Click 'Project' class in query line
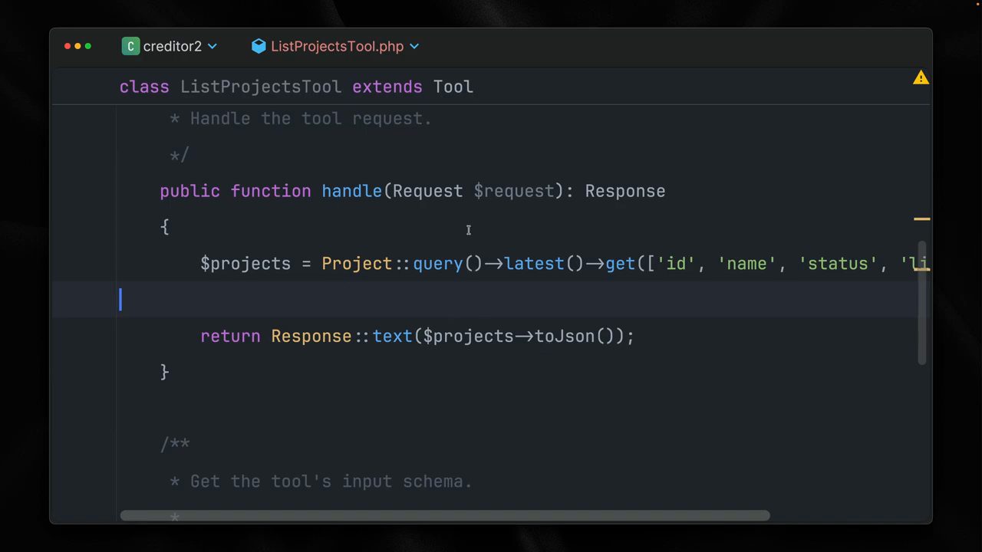Image resolution: width=982 pixels, height=552 pixels. point(357,264)
